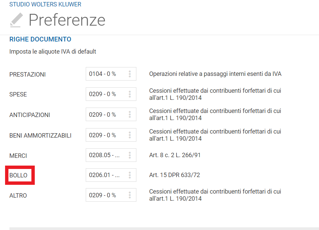
Task: Click the RIGHE DOCUMENTO section heading
Action: pos(40,39)
